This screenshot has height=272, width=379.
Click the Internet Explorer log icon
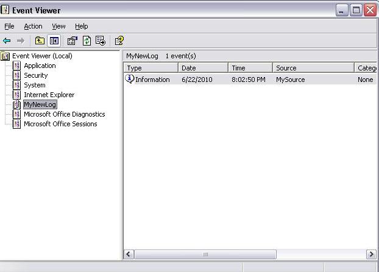16,95
